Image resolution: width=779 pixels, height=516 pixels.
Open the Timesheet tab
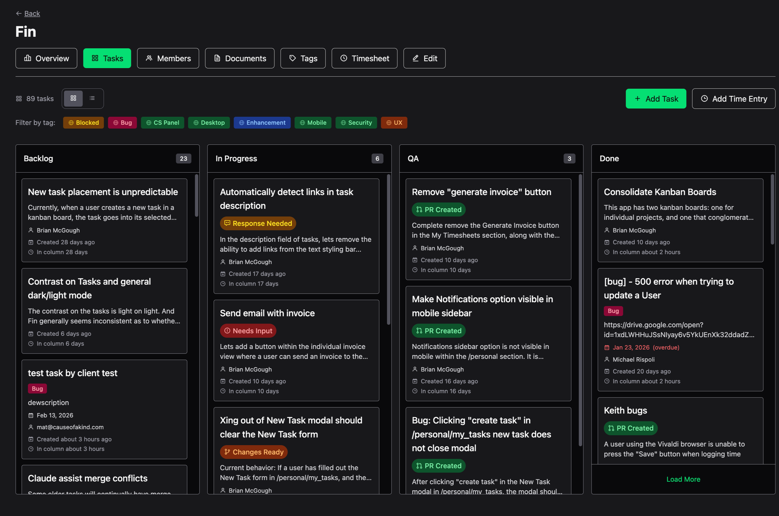click(364, 58)
